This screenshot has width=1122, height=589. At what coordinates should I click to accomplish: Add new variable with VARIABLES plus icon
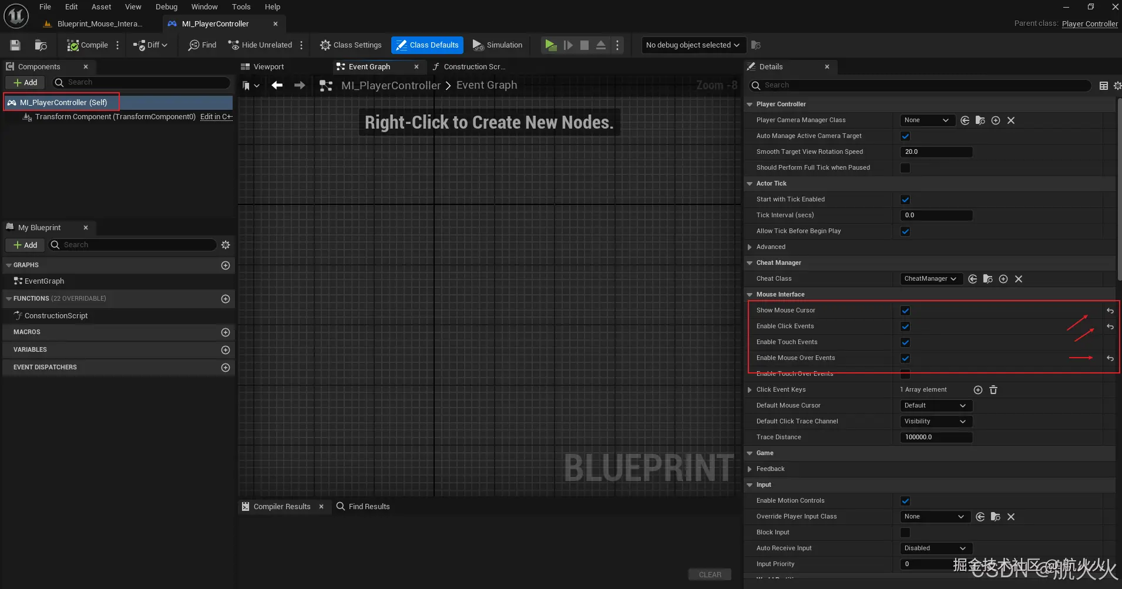click(226, 350)
